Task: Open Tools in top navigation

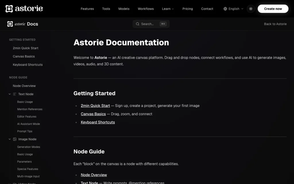Action: (x=106, y=9)
